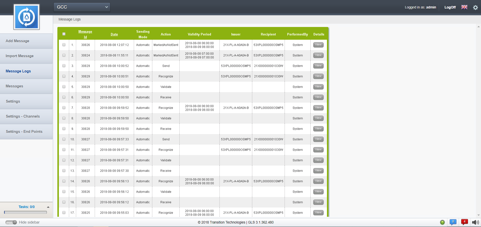Mute sound using the speaker icon
The width and height of the screenshot is (481, 227).
tap(475, 222)
